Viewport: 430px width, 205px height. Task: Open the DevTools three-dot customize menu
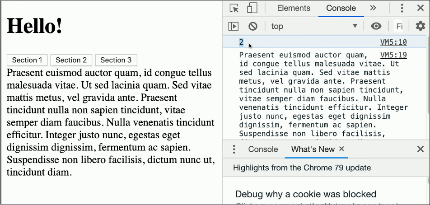tap(402, 8)
